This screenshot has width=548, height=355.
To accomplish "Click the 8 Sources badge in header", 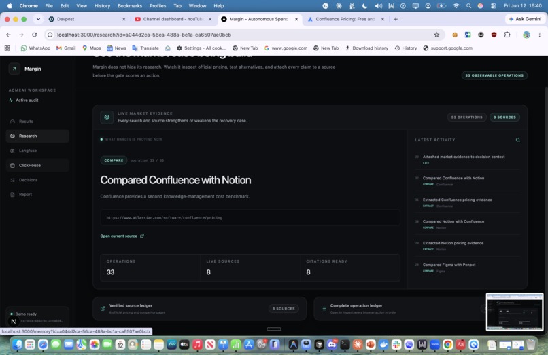I will (504, 117).
